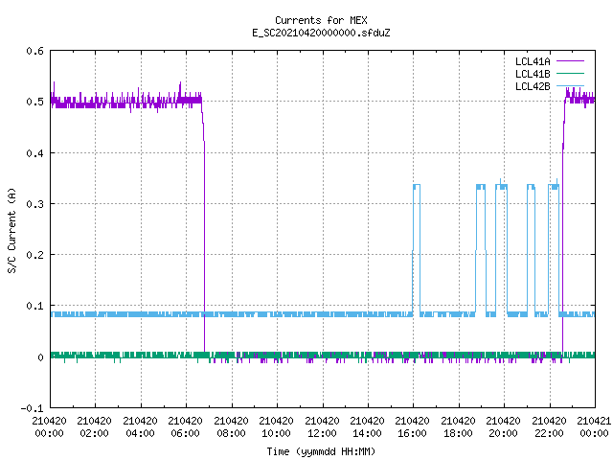Click the 18:00 x-axis time label
Screen dimensions: 613x460
(458, 433)
